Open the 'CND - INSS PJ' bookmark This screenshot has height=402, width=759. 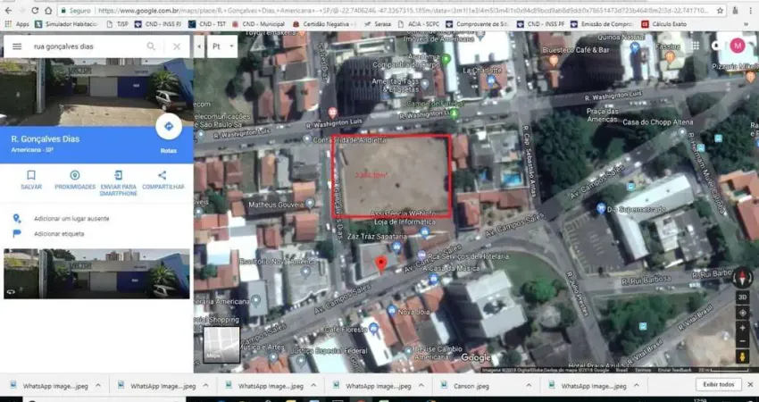(x=157, y=24)
